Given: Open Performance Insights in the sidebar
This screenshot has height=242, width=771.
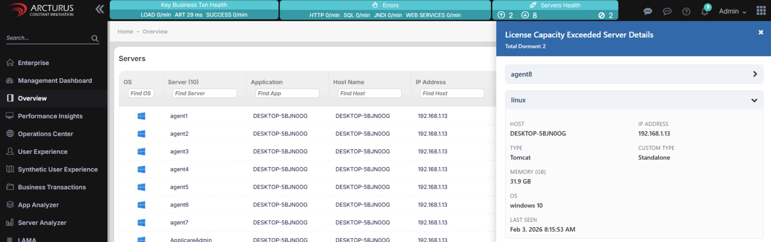Looking at the screenshot, I should click(x=50, y=116).
